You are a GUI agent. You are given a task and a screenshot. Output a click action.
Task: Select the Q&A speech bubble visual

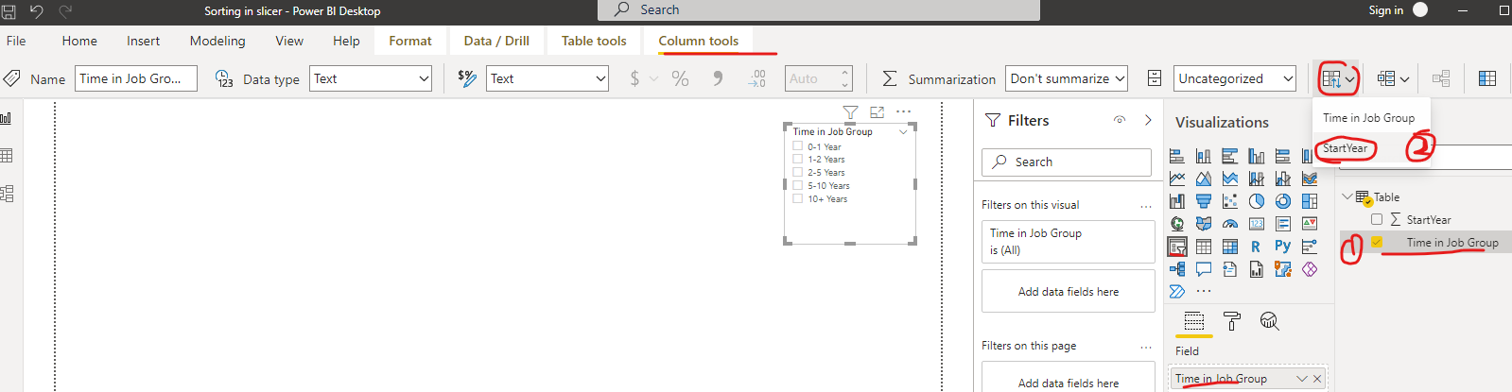pos(1204,269)
